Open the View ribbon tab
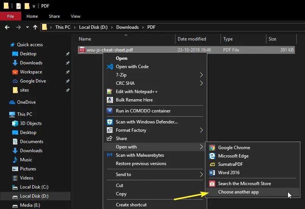The height and width of the screenshot is (209, 305). tap(75, 16)
